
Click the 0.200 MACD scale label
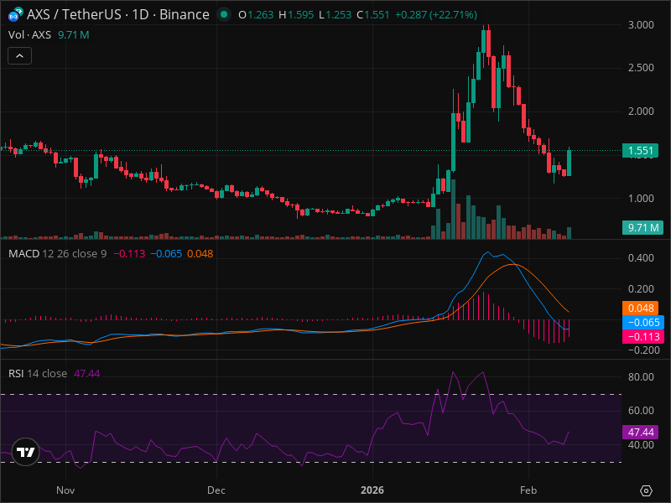tap(641, 289)
